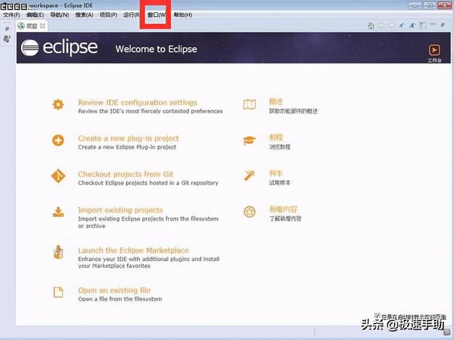Click the map icon for 概述
The image size is (454, 340).
click(249, 105)
